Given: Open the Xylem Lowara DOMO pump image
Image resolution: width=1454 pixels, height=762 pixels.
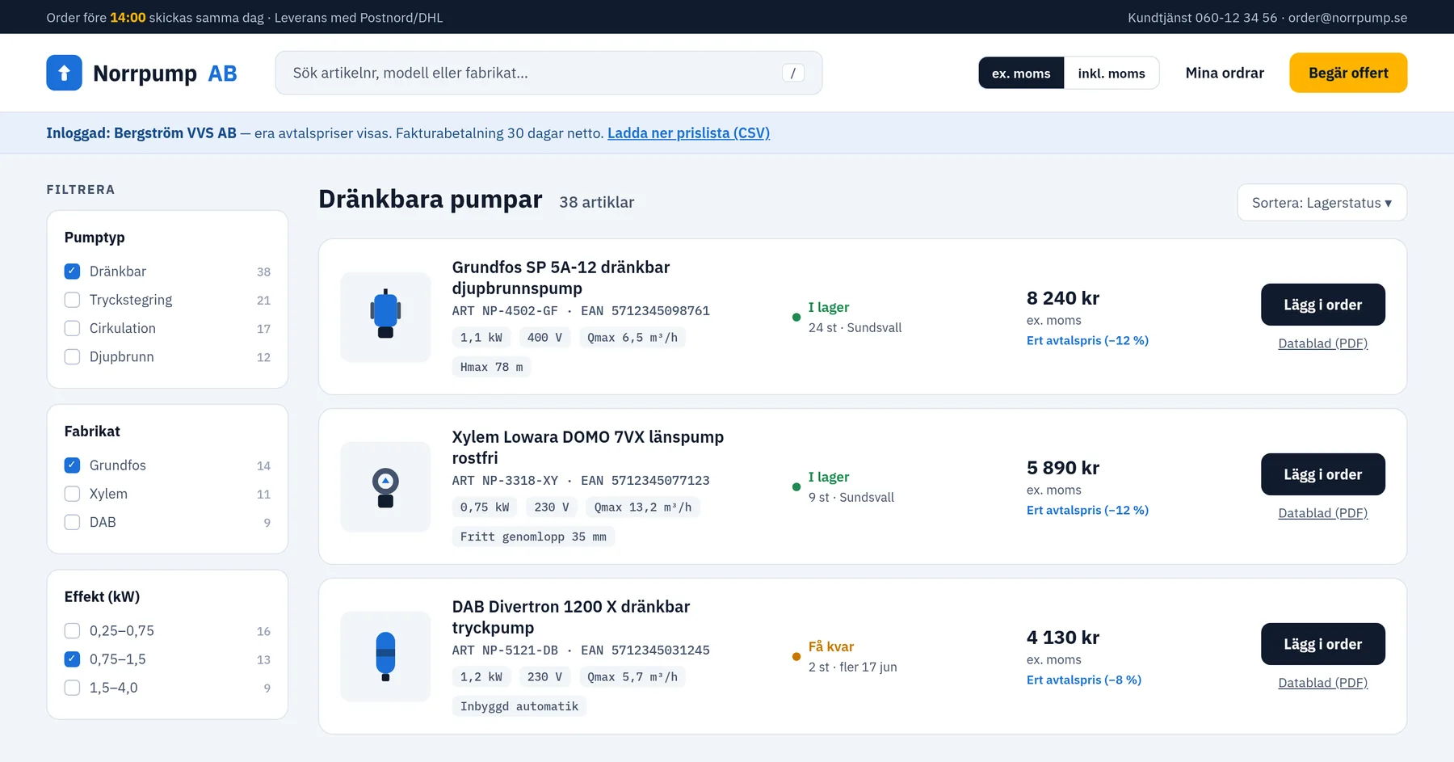Looking at the screenshot, I should pos(385,486).
